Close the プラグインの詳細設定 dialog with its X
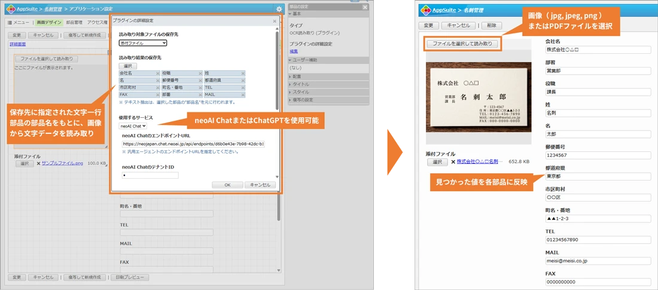The width and height of the screenshot is (658, 290). pyautogui.click(x=275, y=20)
